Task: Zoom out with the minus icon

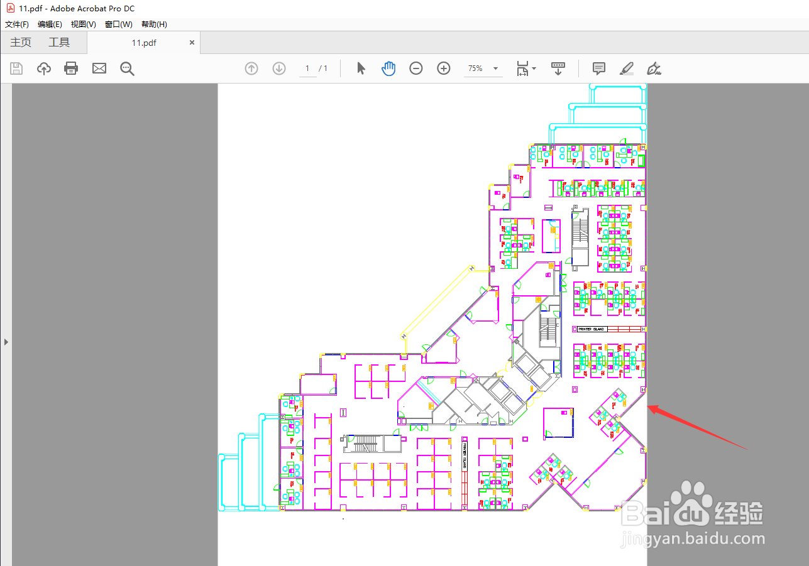Action: 416,68
